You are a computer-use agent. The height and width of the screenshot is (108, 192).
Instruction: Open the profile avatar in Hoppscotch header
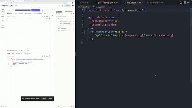tap(73, 6)
